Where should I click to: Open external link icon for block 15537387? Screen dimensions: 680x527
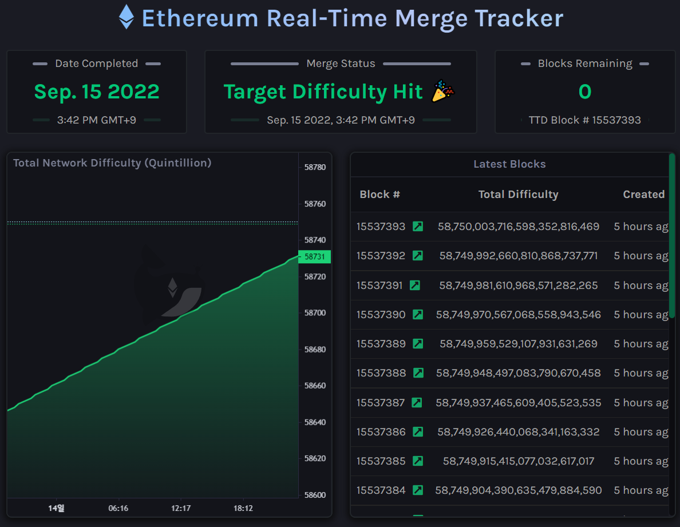pos(417,403)
